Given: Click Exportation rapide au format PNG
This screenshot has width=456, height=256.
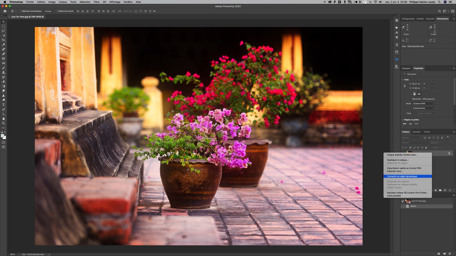Looking at the screenshot, I should point(404,168).
